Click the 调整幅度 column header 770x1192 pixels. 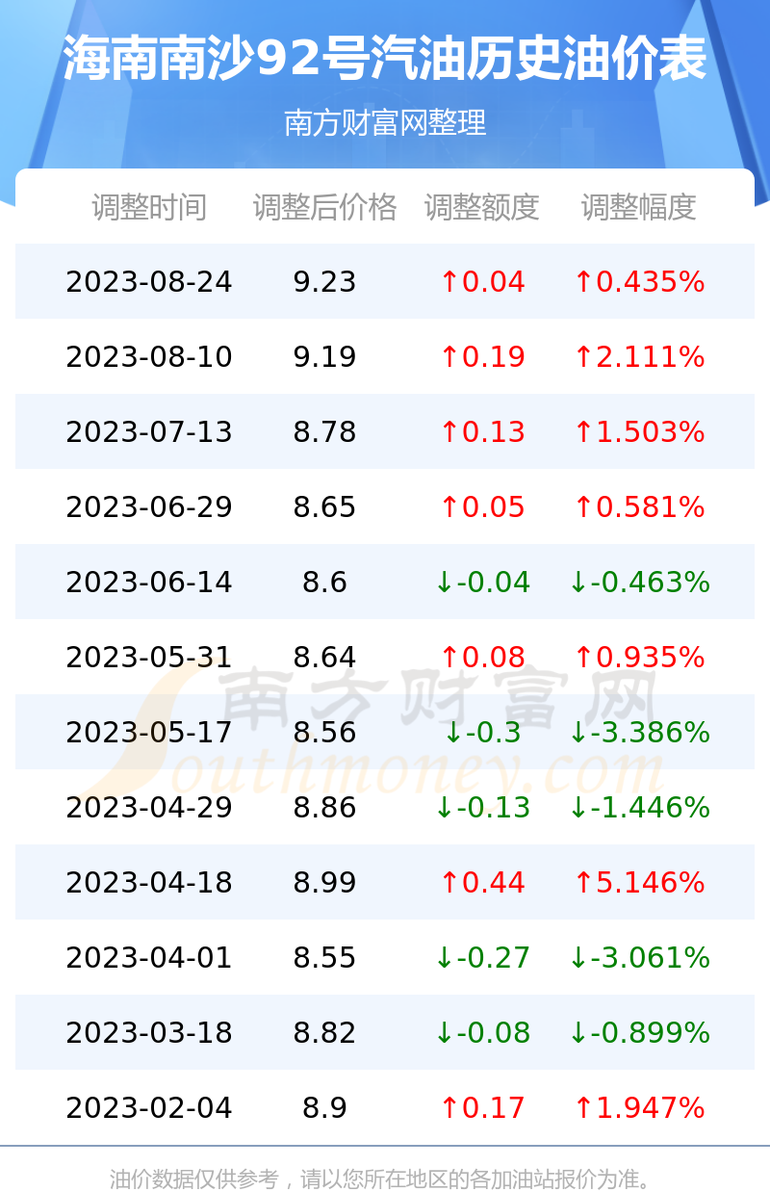tap(639, 207)
